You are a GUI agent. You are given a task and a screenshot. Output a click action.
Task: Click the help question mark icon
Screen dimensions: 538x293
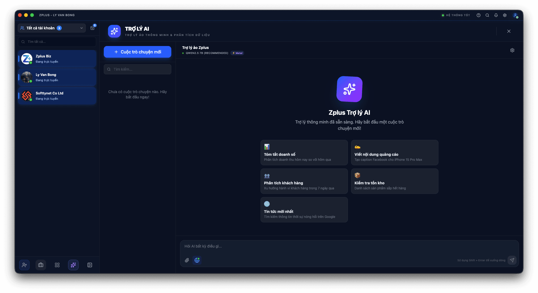pos(478,15)
